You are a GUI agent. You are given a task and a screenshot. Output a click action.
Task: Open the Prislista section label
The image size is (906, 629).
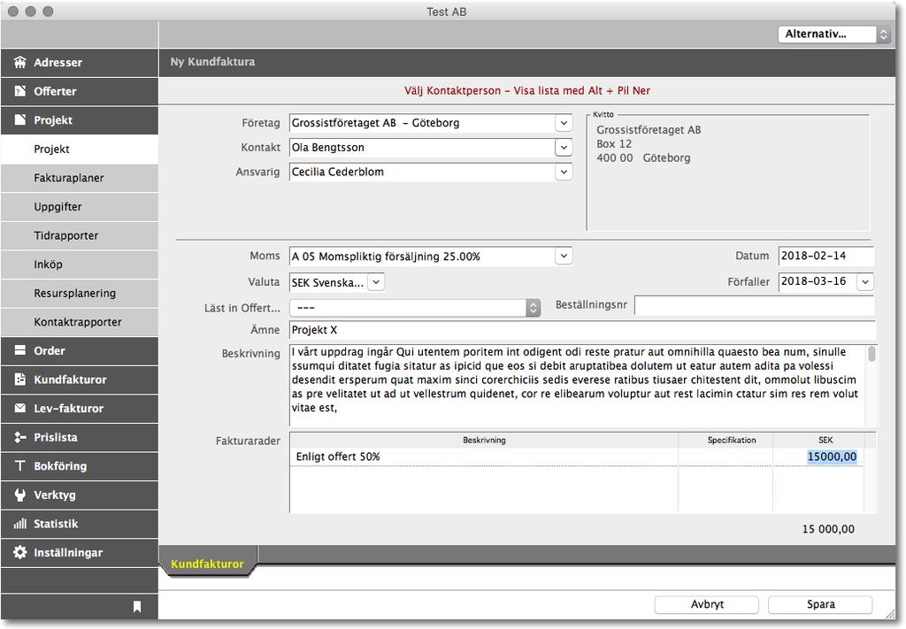pyautogui.click(x=56, y=437)
